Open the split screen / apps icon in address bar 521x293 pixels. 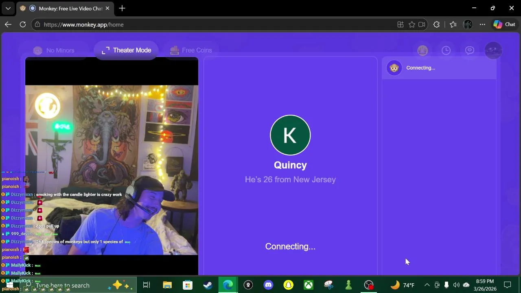(x=401, y=24)
